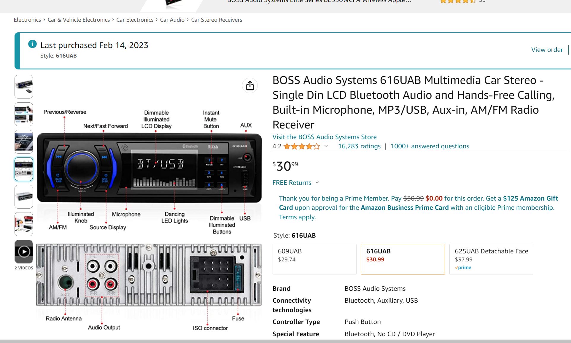The image size is (571, 343).
Task: Expand the rating breakdown chevron
Action: pos(326,146)
